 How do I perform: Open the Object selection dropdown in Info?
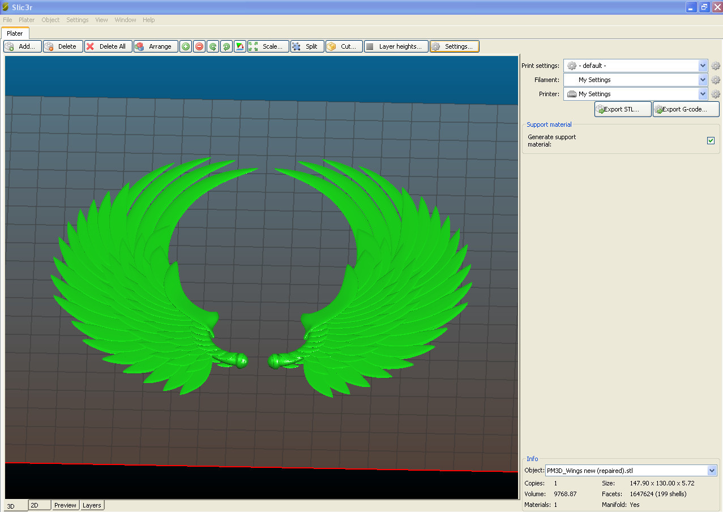[x=712, y=471]
